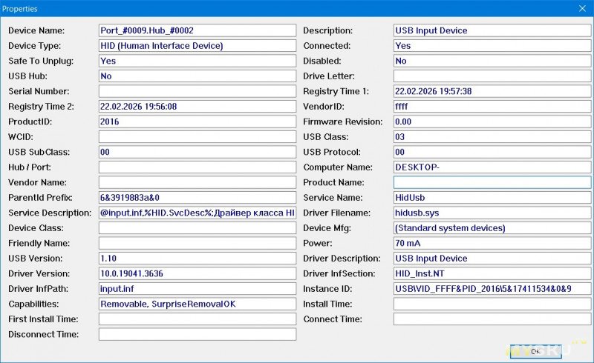Focus the ProductID field showing 2016
This screenshot has width=594, height=363.
coord(197,121)
